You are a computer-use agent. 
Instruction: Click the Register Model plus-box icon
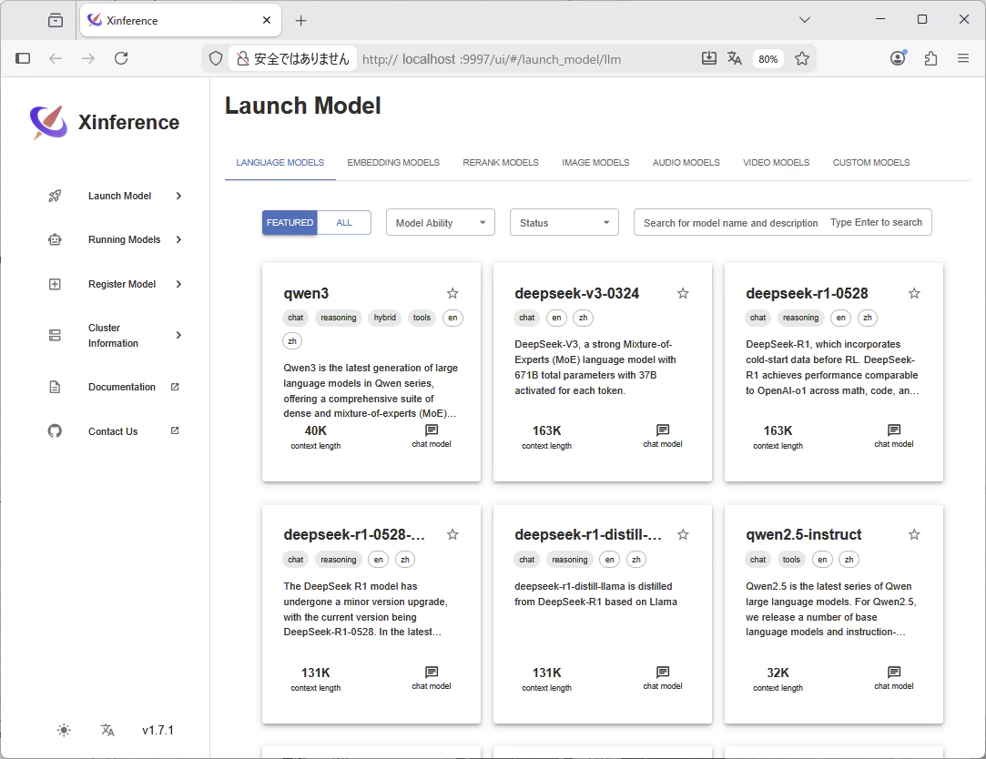55,284
